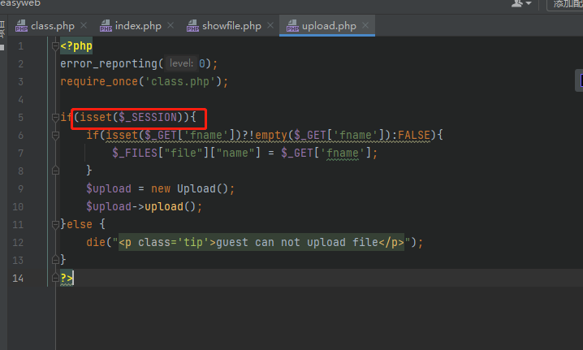Click the PHP file icon on upload.php tab
The width and height of the screenshot is (583, 350).
click(292, 26)
